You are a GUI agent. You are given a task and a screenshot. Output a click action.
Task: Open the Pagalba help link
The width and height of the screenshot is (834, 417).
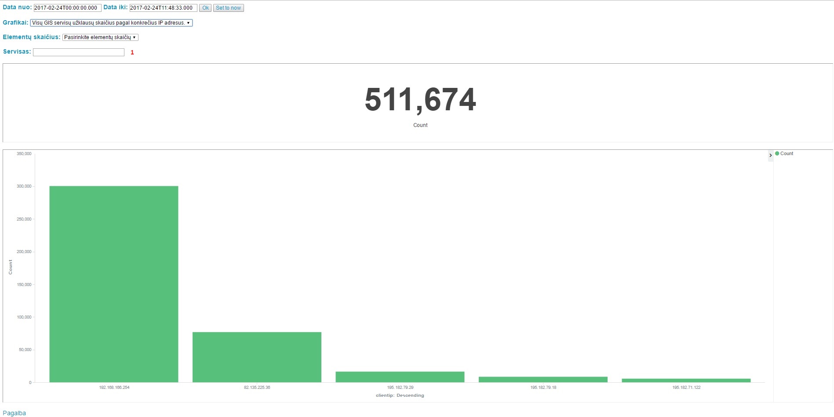[x=15, y=413]
